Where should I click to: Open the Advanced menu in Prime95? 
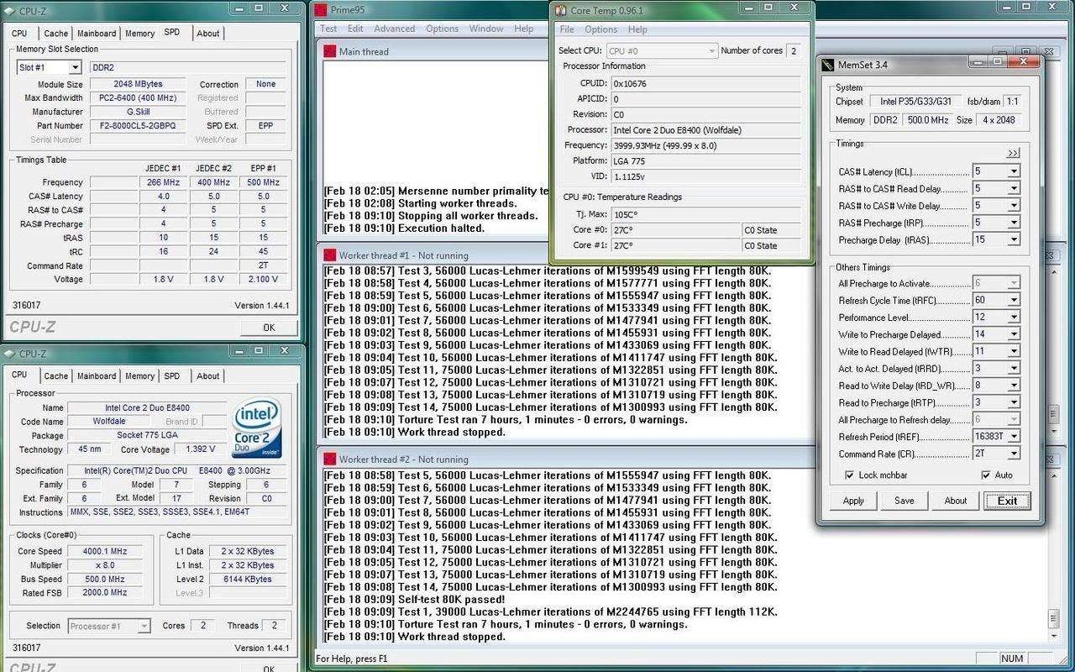[x=395, y=29]
